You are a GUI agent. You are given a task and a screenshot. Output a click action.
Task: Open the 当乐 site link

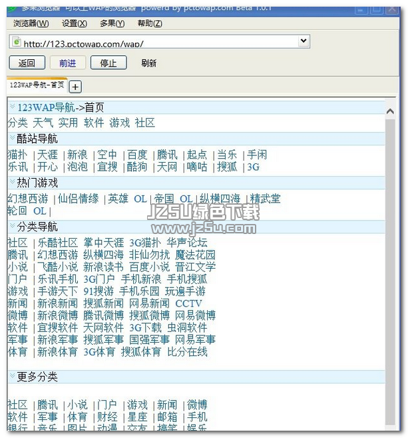tap(227, 155)
